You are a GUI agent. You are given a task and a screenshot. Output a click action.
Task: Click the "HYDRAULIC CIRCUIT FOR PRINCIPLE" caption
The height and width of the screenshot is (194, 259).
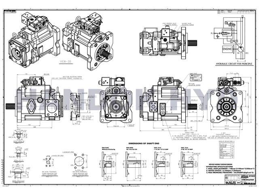click(234, 64)
